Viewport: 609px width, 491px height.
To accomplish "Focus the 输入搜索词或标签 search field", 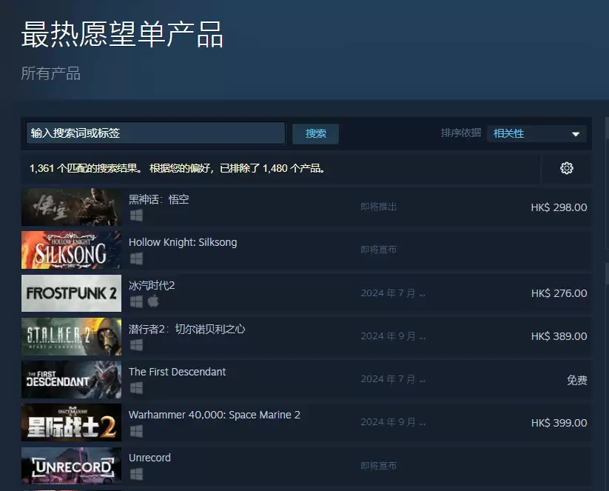I will 155,133.
